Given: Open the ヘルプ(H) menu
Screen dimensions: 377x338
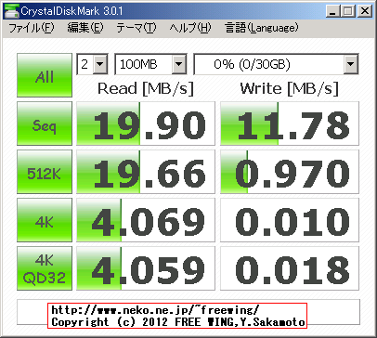Looking at the screenshot, I should tap(190, 28).
